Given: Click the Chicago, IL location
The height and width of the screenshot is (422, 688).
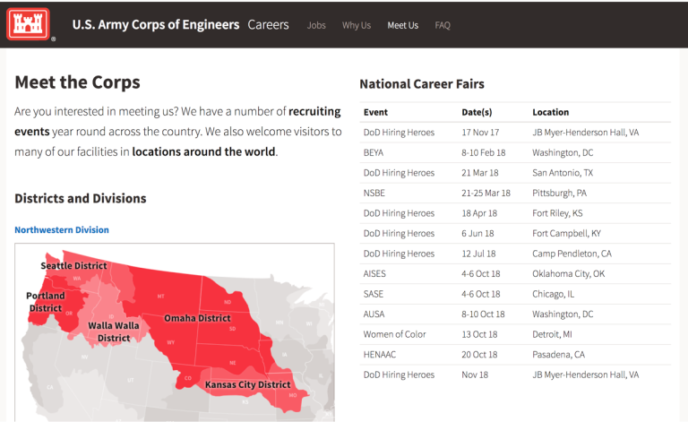Looking at the screenshot, I should 553,294.
